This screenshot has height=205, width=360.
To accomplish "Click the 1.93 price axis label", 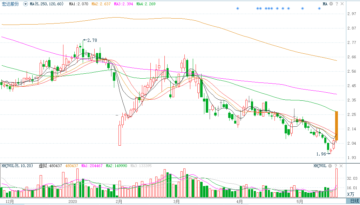I will [352, 158].
